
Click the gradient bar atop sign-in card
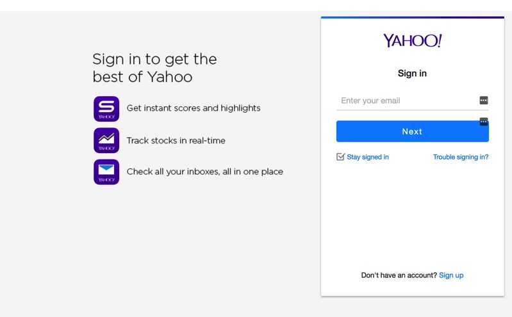point(413,17)
